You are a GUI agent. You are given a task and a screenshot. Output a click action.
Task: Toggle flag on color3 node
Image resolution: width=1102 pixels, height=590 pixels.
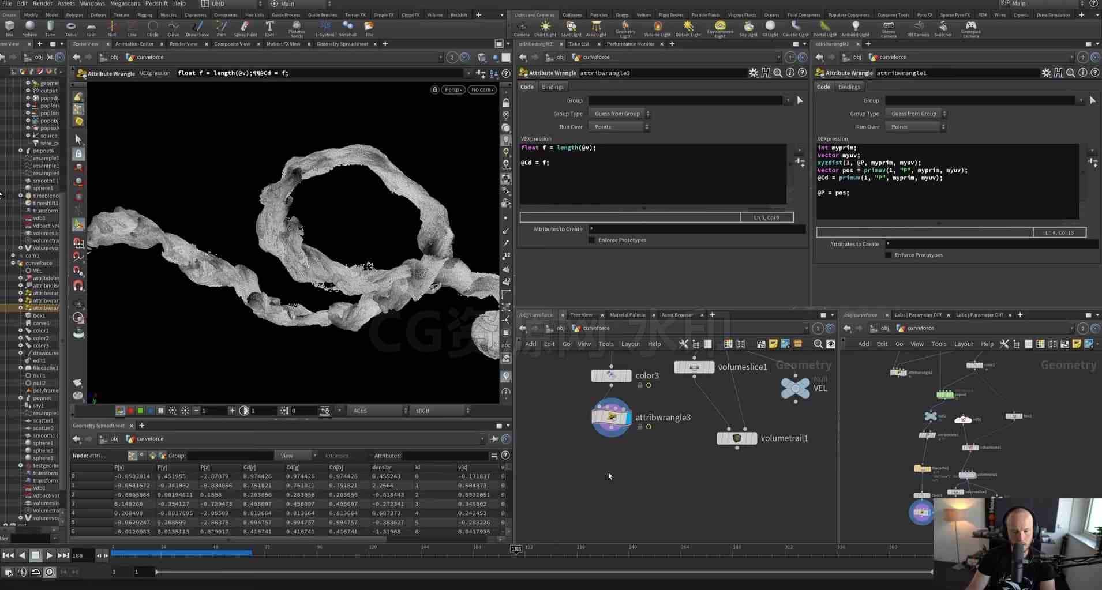pos(649,385)
